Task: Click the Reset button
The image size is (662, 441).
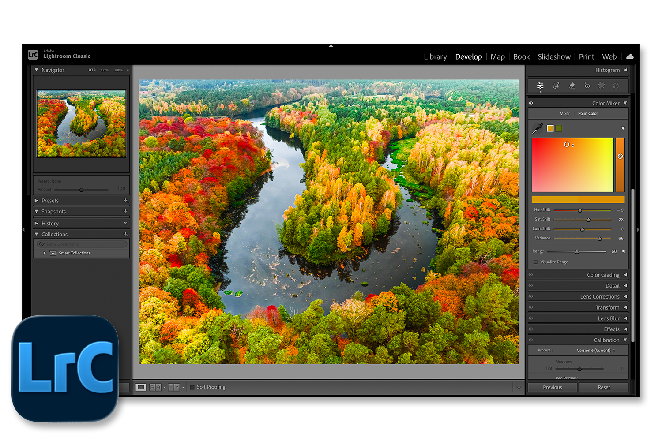Action: tap(604, 387)
